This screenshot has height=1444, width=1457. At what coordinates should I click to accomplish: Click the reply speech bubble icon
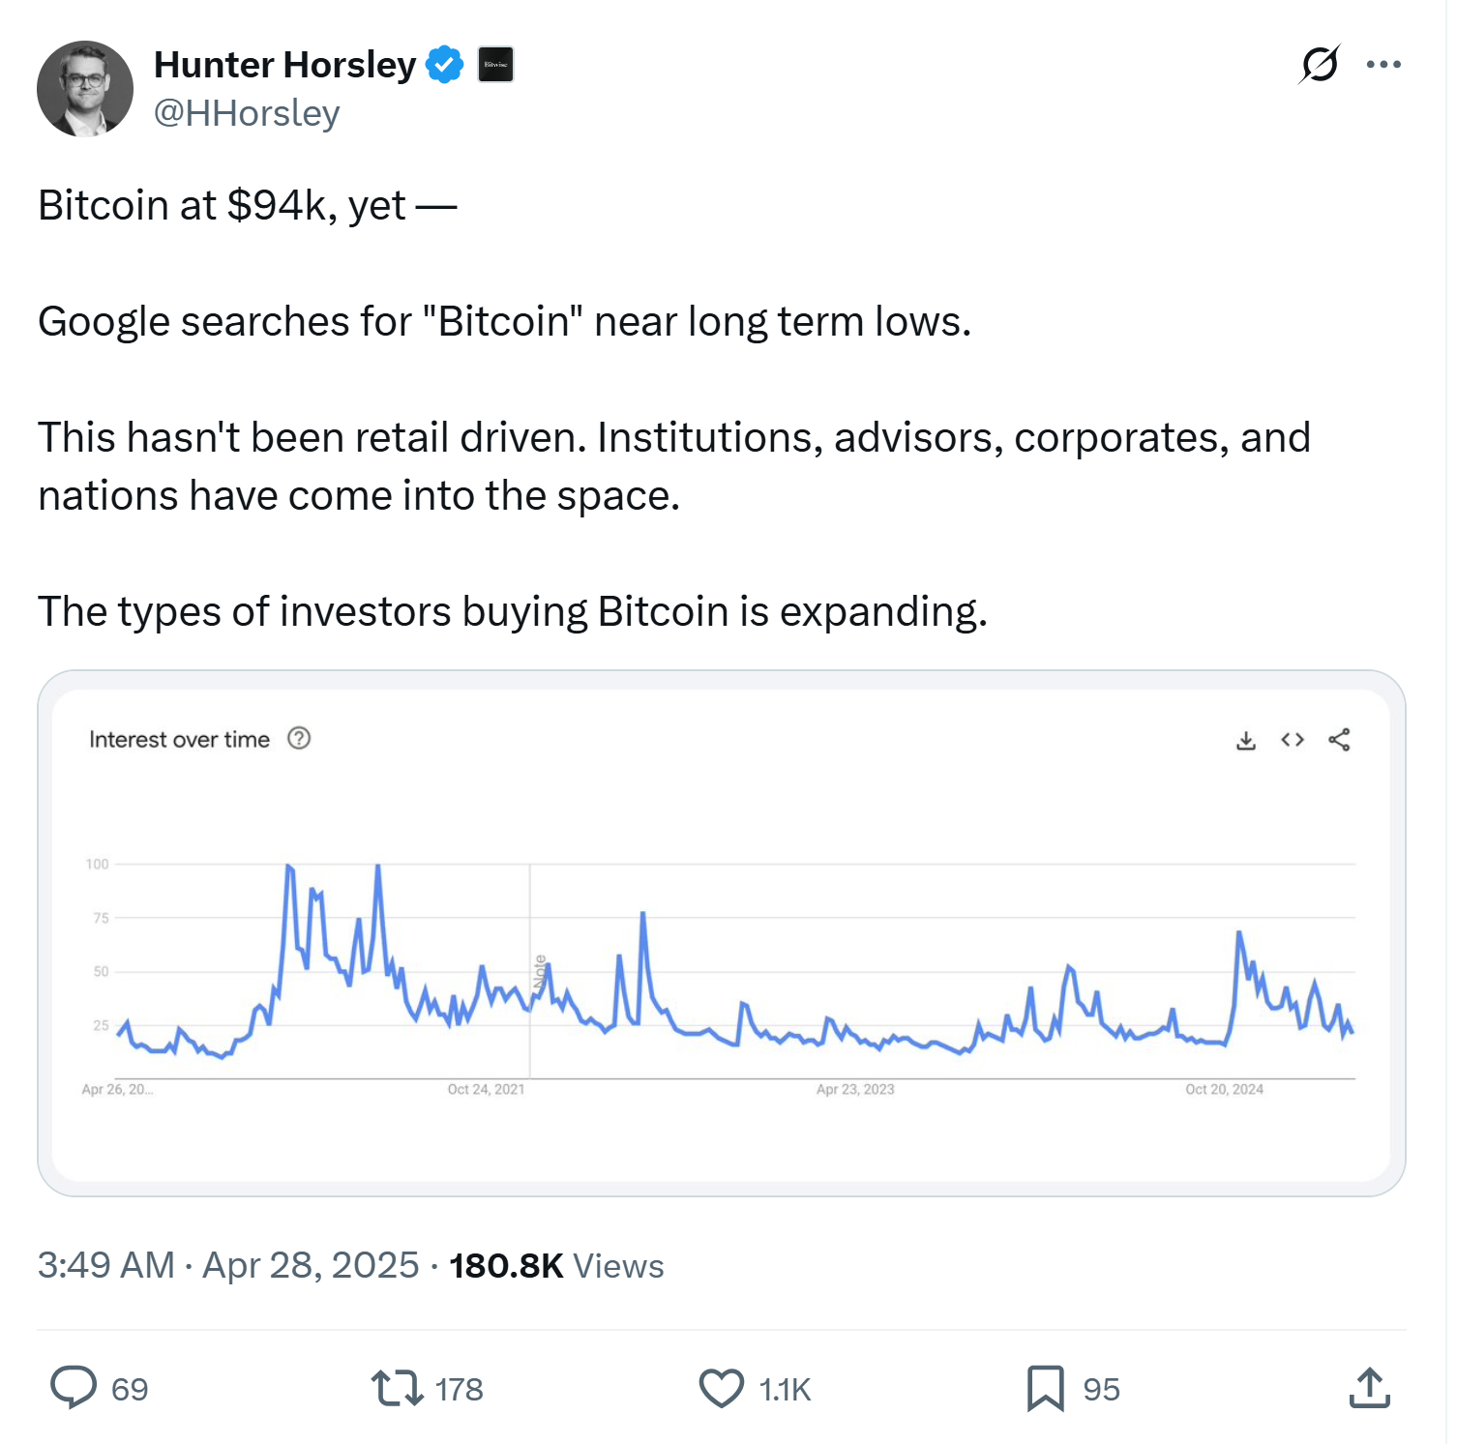tap(74, 1387)
